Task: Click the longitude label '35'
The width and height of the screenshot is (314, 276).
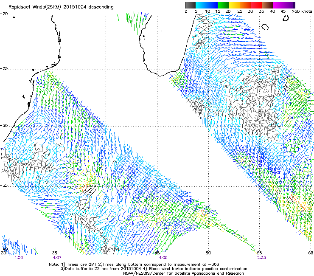Action: click(x=55, y=253)
